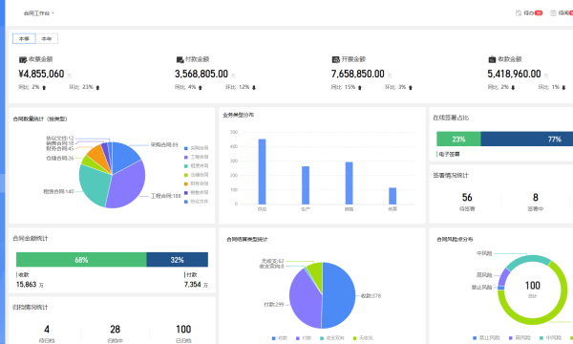Toggle 付款 legend in settlement pie
This screenshot has width=573, height=344.
point(304,338)
